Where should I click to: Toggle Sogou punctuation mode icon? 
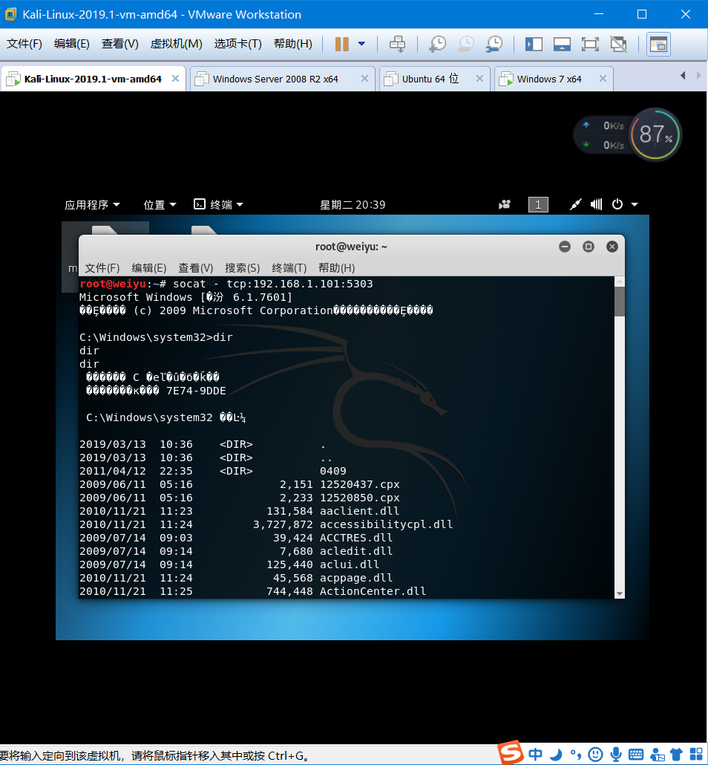tap(575, 755)
